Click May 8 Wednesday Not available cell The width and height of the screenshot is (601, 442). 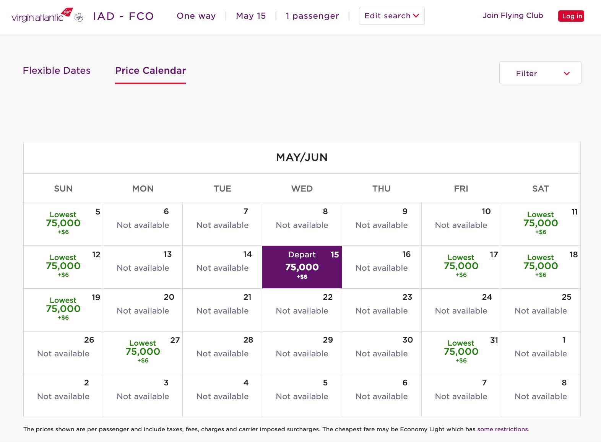click(302, 224)
